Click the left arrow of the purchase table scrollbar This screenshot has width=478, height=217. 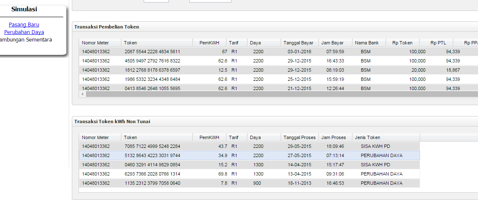[x=82, y=94]
